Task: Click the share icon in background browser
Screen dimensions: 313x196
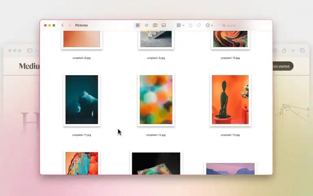Action: pyautogui.click(x=284, y=50)
